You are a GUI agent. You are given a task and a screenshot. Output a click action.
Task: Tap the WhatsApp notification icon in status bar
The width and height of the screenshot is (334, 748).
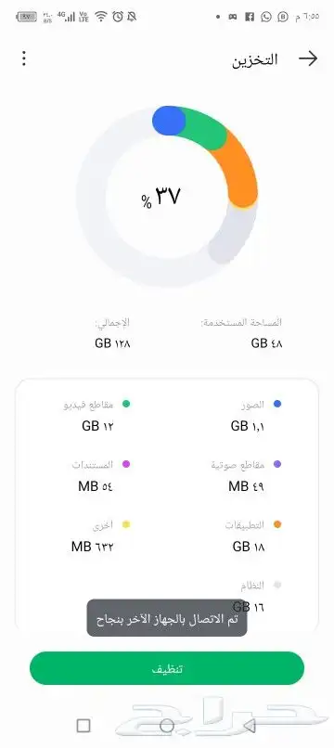265,17
